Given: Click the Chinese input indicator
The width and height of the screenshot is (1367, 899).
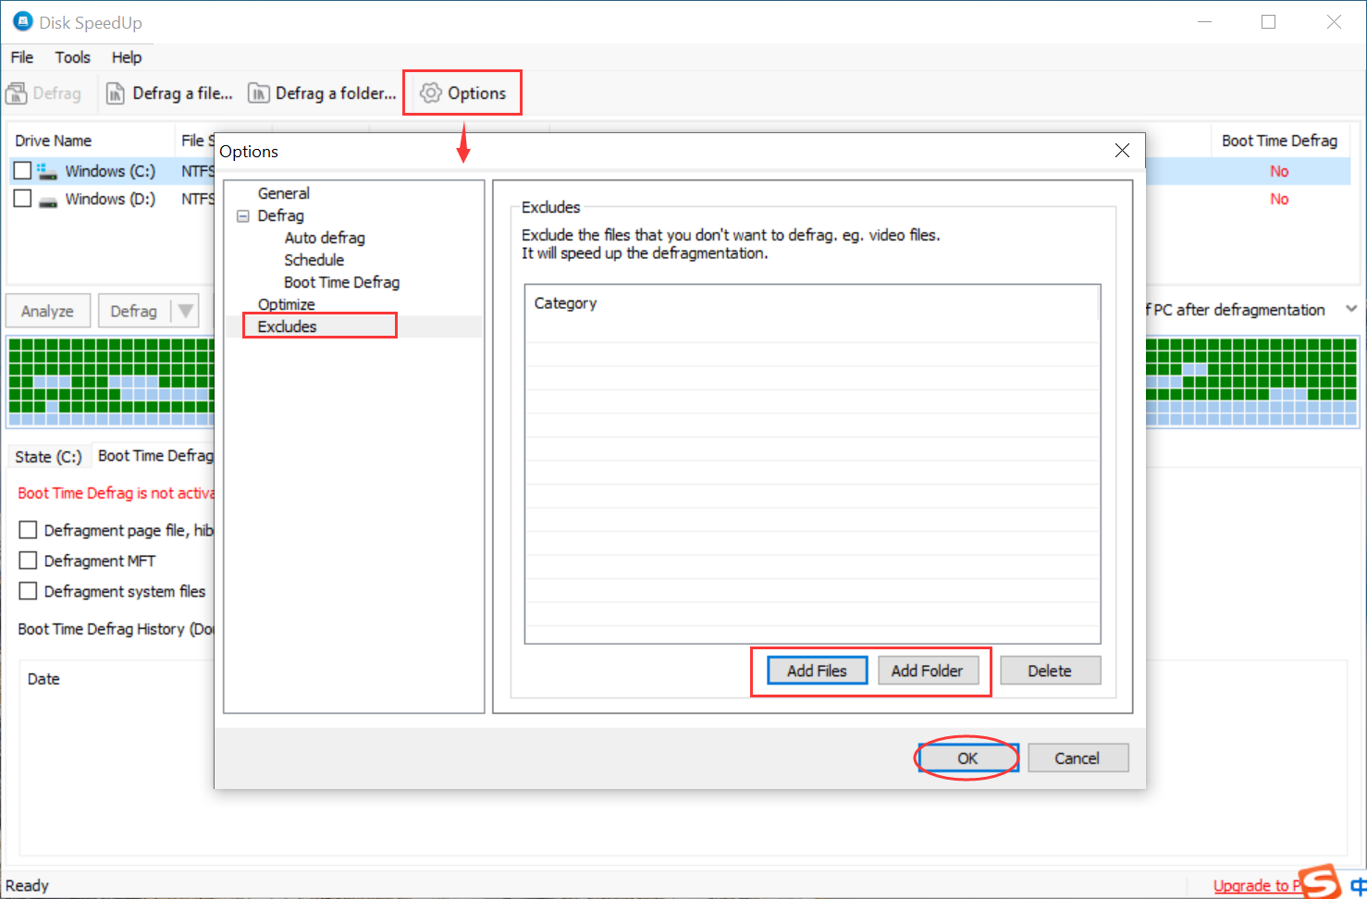Looking at the screenshot, I should (x=1360, y=883).
